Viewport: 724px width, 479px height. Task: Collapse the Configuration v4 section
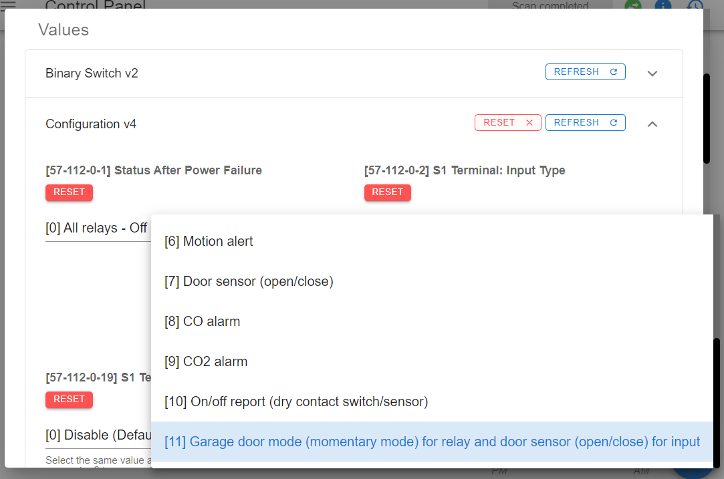pyautogui.click(x=652, y=124)
